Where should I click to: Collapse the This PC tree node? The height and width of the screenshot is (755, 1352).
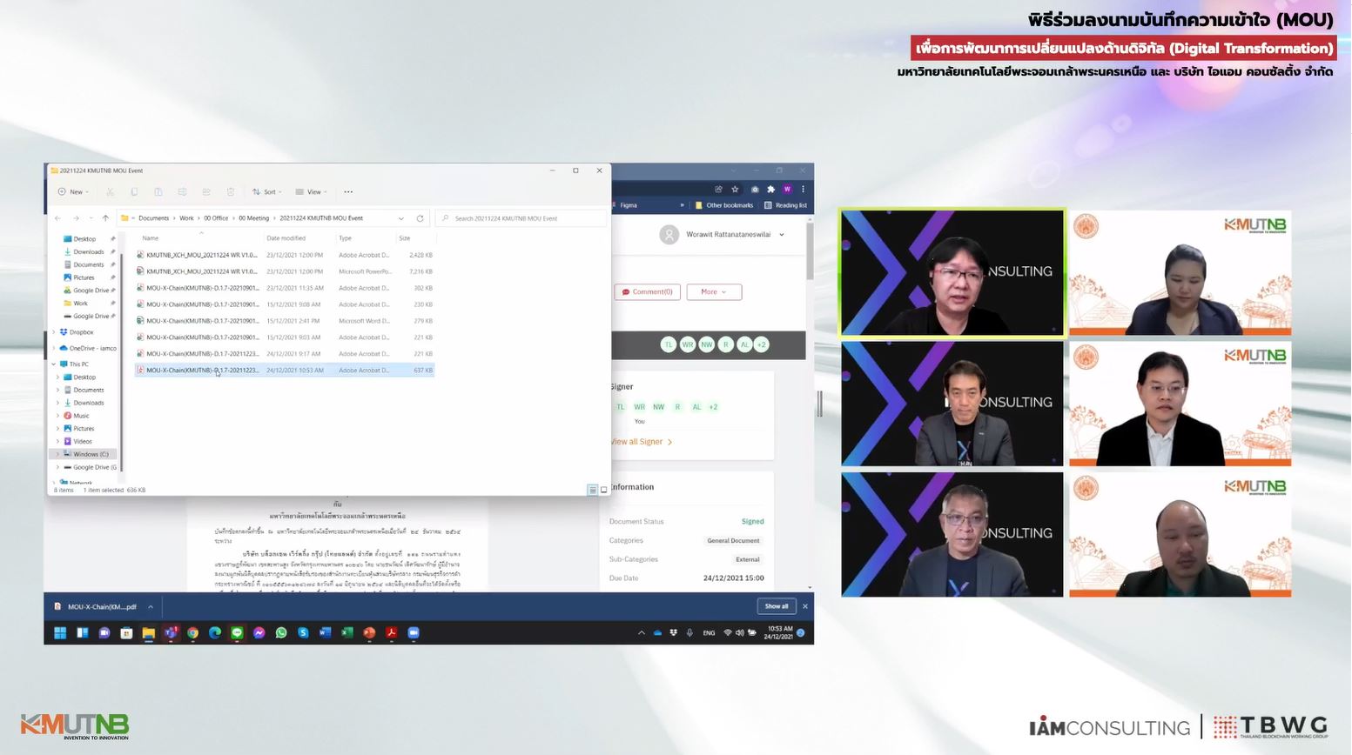click(54, 364)
